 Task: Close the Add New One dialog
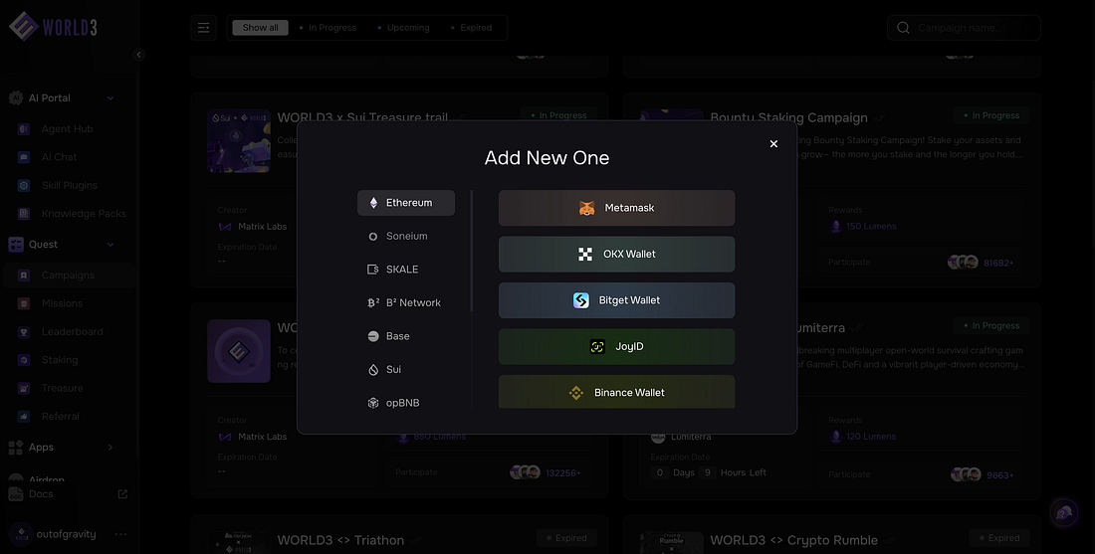tap(773, 144)
